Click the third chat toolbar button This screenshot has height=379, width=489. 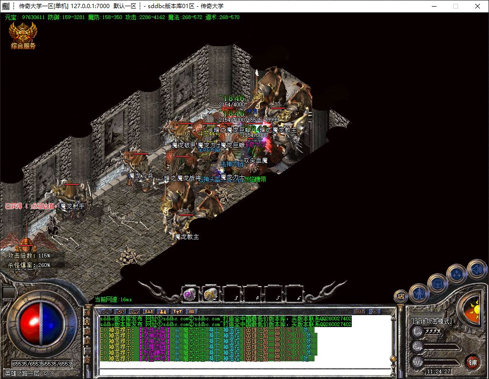[134, 311]
